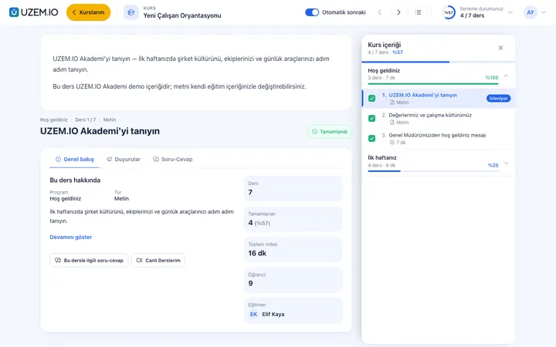The image size is (556, 347).
Task: Click course title Yeni Çalışan Oryantasyonu
Action: coord(182,15)
